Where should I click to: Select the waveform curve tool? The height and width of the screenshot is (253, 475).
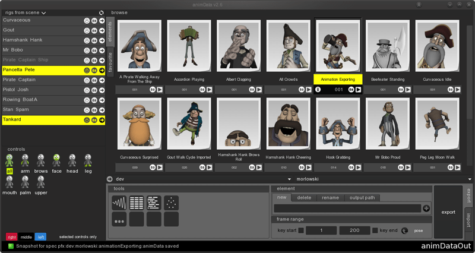pyautogui.click(x=119, y=203)
